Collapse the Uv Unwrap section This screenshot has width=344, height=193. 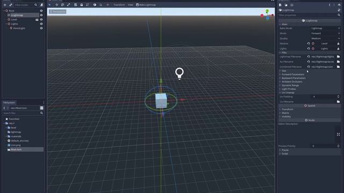click(310, 93)
